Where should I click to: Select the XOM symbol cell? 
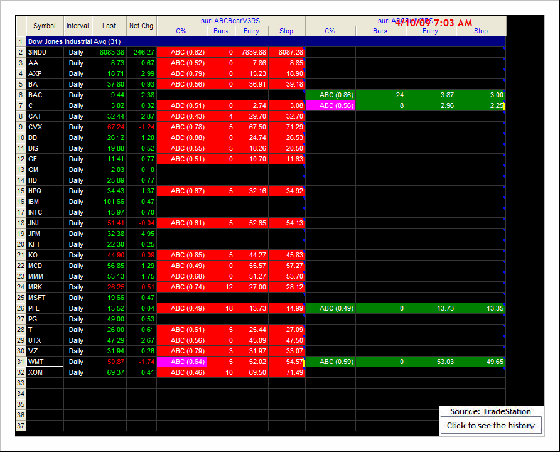click(45, 372)
